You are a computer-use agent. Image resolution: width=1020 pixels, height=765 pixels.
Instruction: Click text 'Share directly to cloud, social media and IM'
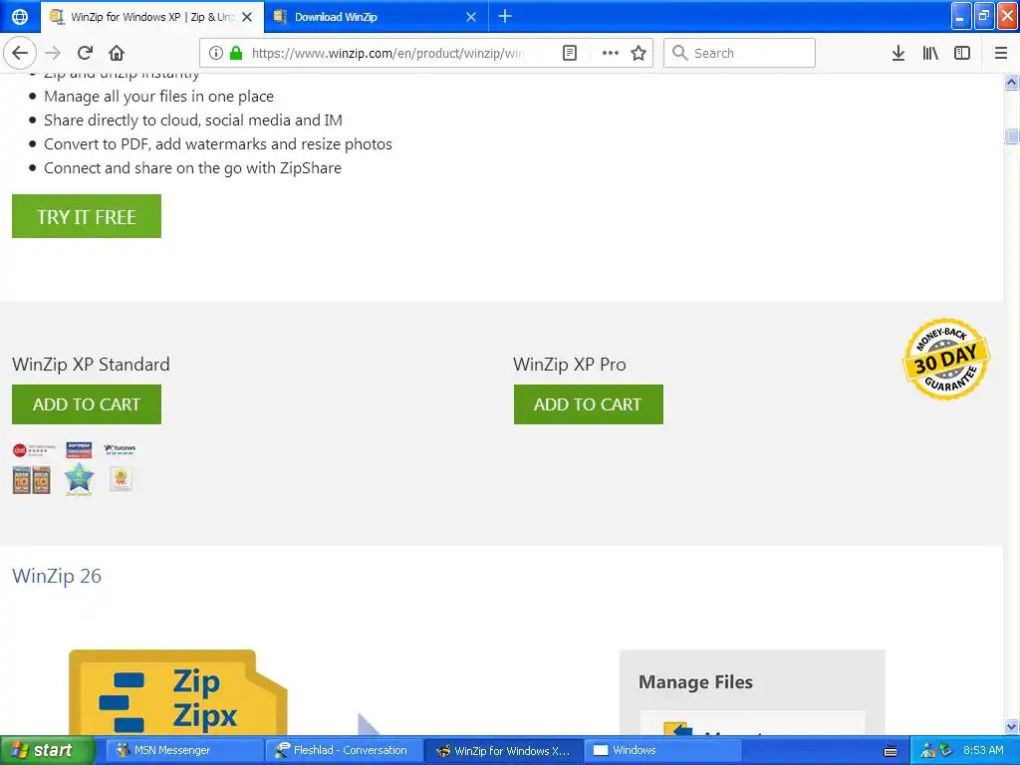(193, 121)
